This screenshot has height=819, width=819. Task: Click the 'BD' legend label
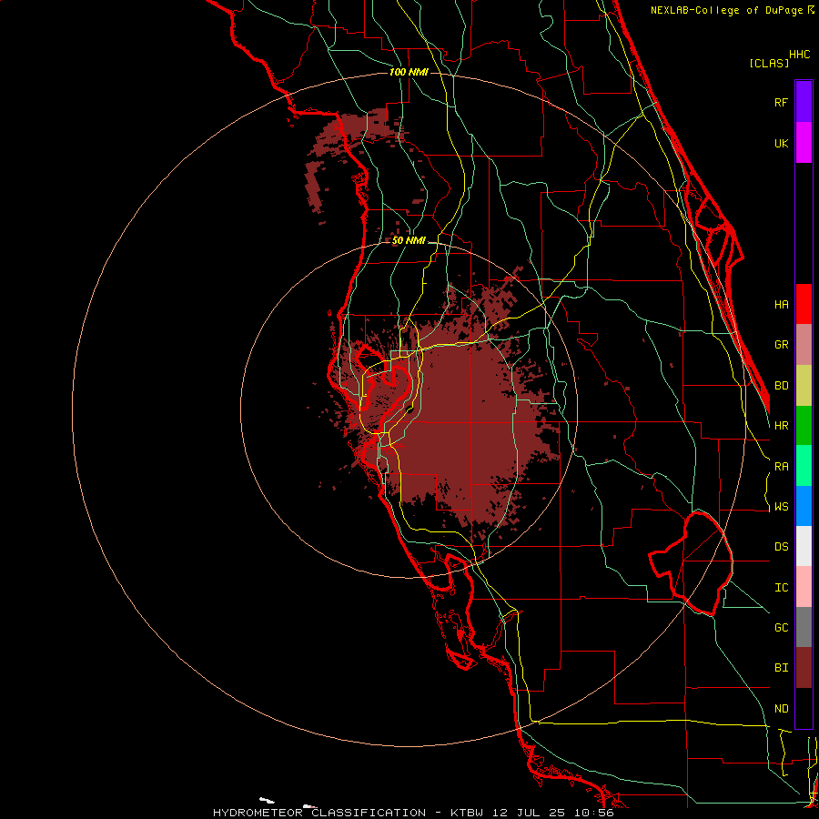[x=781, y=386]
